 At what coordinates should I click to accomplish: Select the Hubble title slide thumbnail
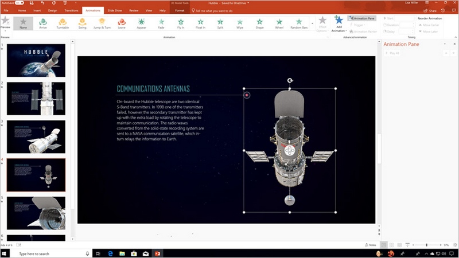36,60
